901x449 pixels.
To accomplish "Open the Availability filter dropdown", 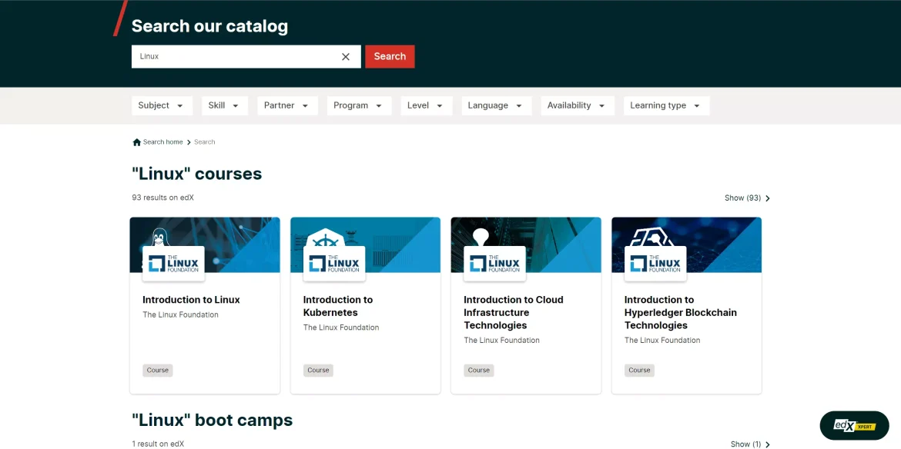I will [x=578, y=105].
